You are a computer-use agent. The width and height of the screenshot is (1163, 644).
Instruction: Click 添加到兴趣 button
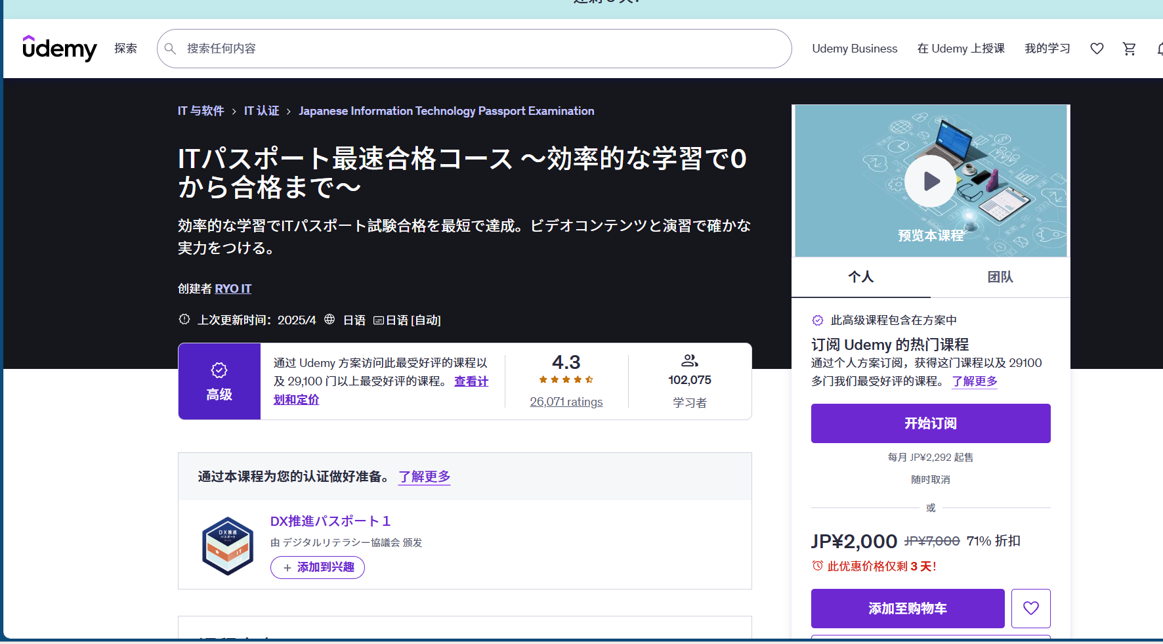pos(318,567)
